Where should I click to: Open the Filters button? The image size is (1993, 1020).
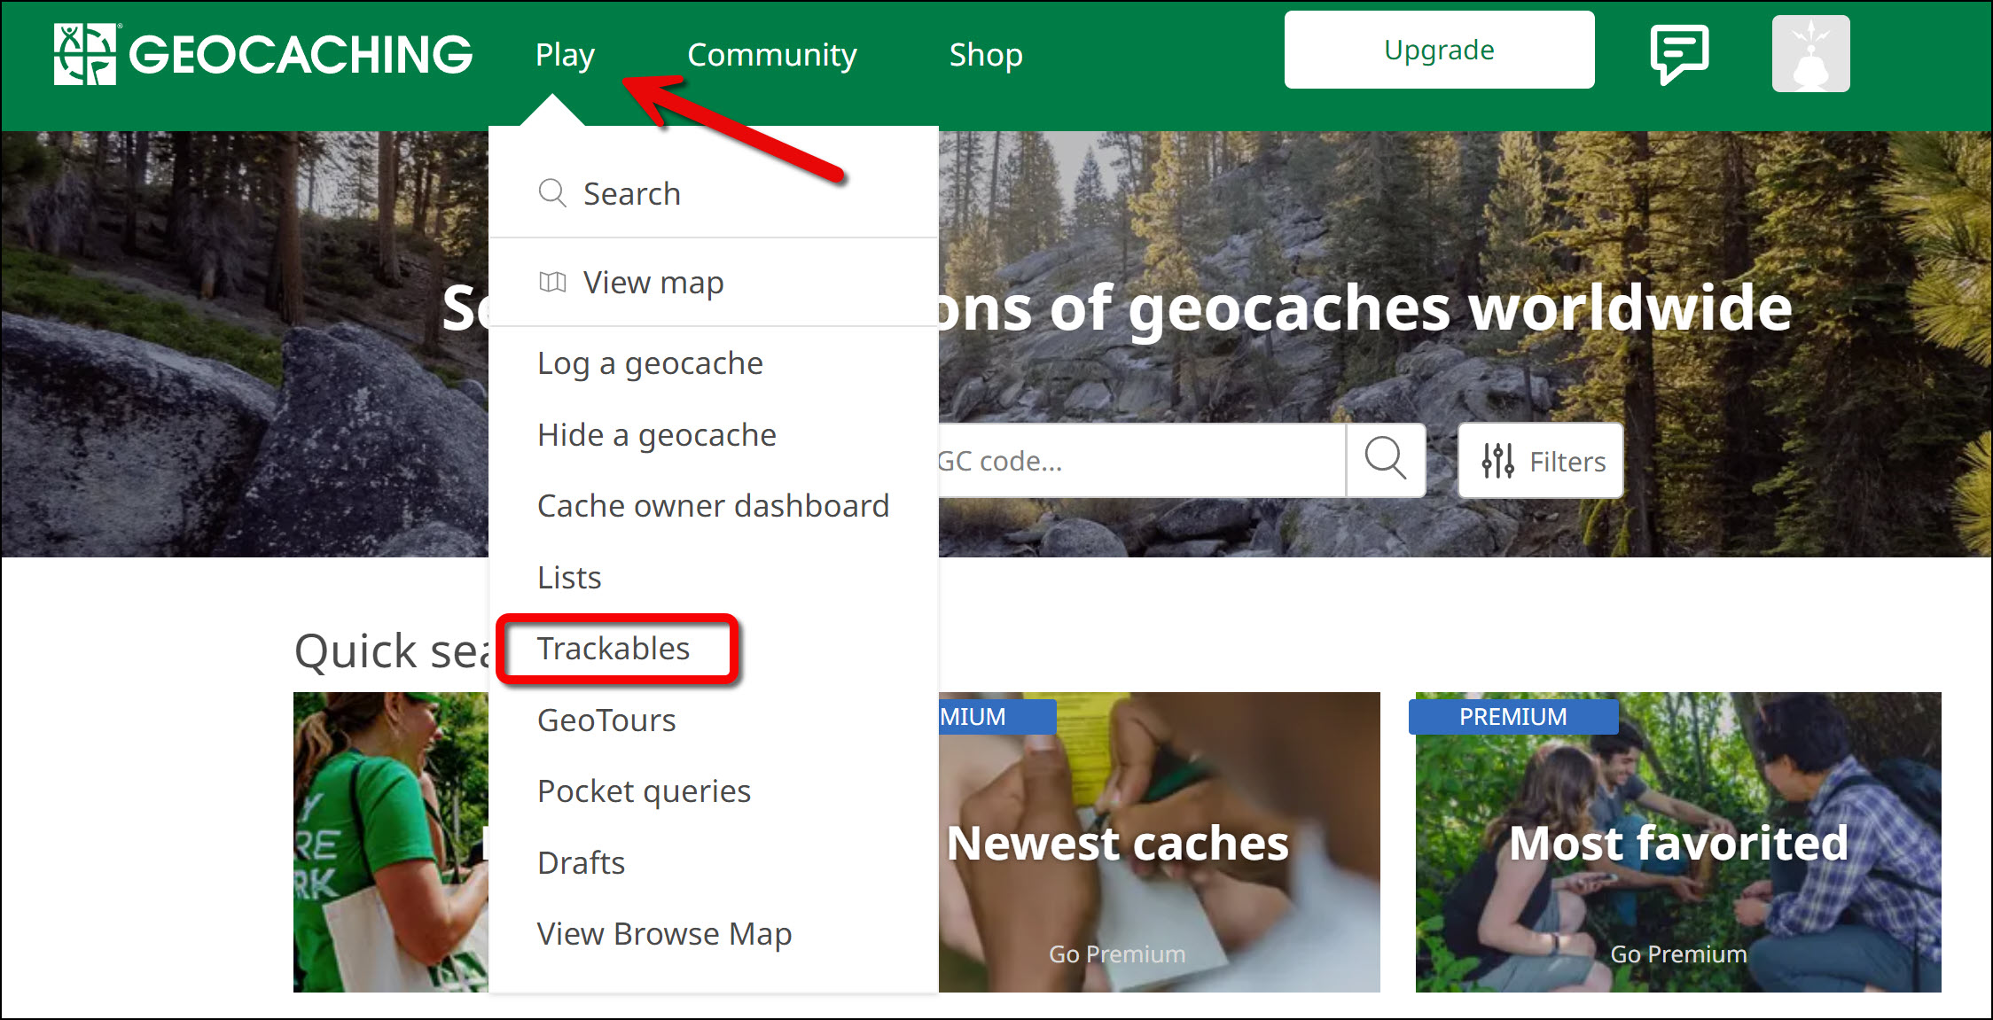pos(1541,461)
